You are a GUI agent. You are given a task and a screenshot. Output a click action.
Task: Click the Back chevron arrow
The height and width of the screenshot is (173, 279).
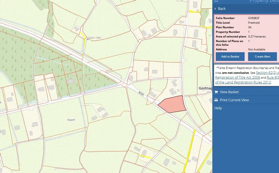point(215,9)
